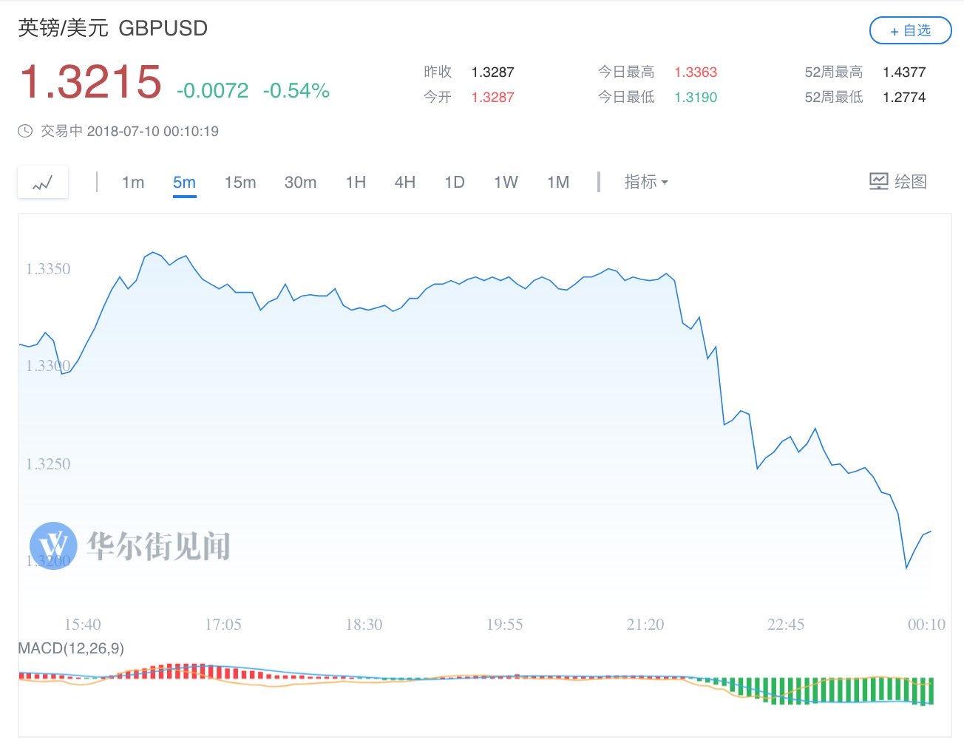Switch to the 1H timeframe
This screenshot has width=964, height=751.
click(x=356, y=183)
